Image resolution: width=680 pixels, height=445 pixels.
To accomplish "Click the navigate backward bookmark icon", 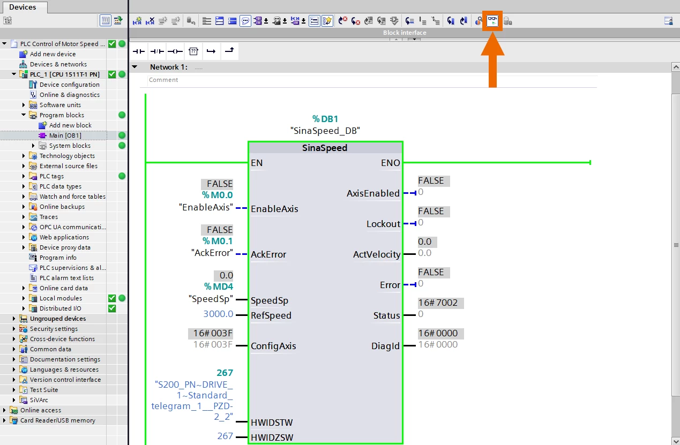I will pos(463,21).
